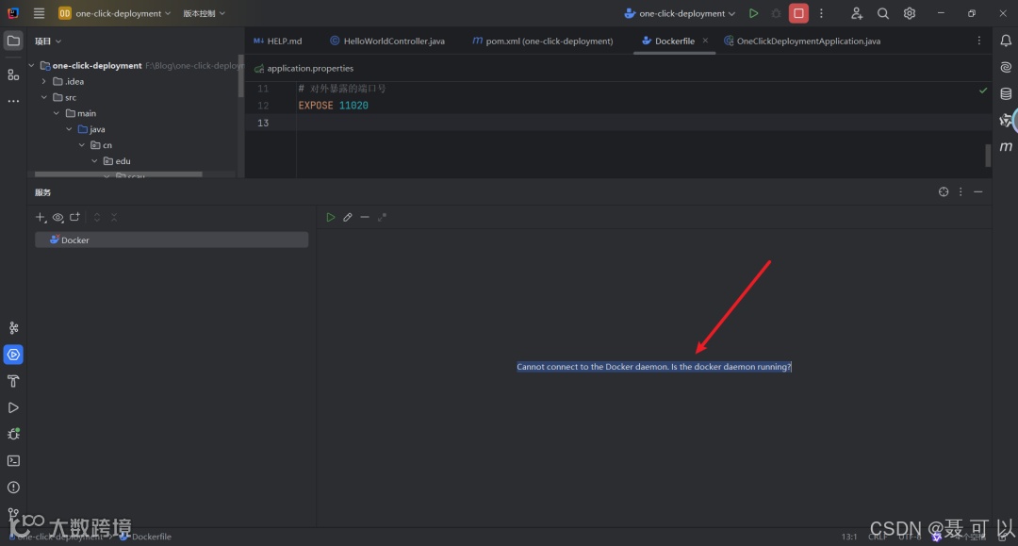1018x546 pixels.
Task: Open Structure tool window icon
Action: click(x=13, y=74)
